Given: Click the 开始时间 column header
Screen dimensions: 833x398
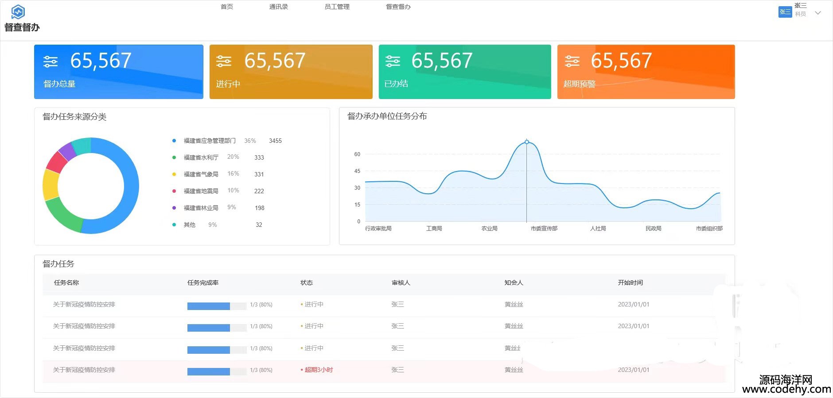Looking at the screenshot, I should pyautogui.click(x=631, y=283).
